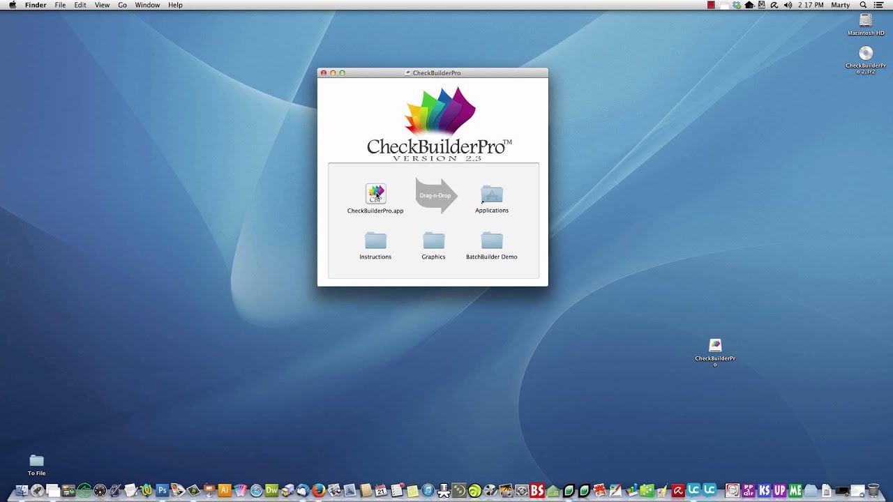This screenshot has height=502, width=893.
Task: Select the Macintosh HD desktop icon
Action: tap(866, 21)
